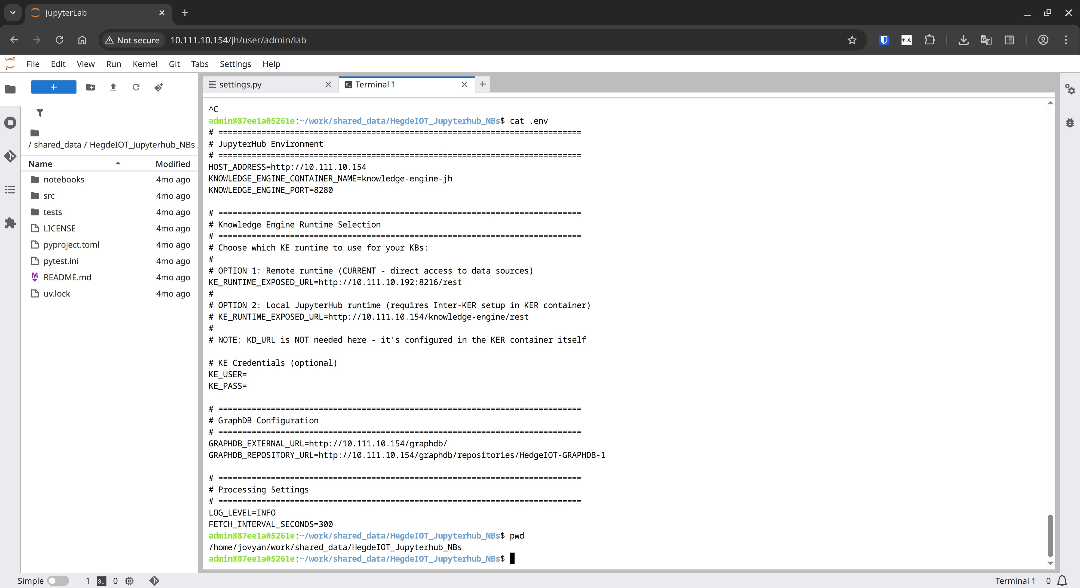Open the Git sidebar panel
Viewport: 1080px width, 588px height.
10,156
